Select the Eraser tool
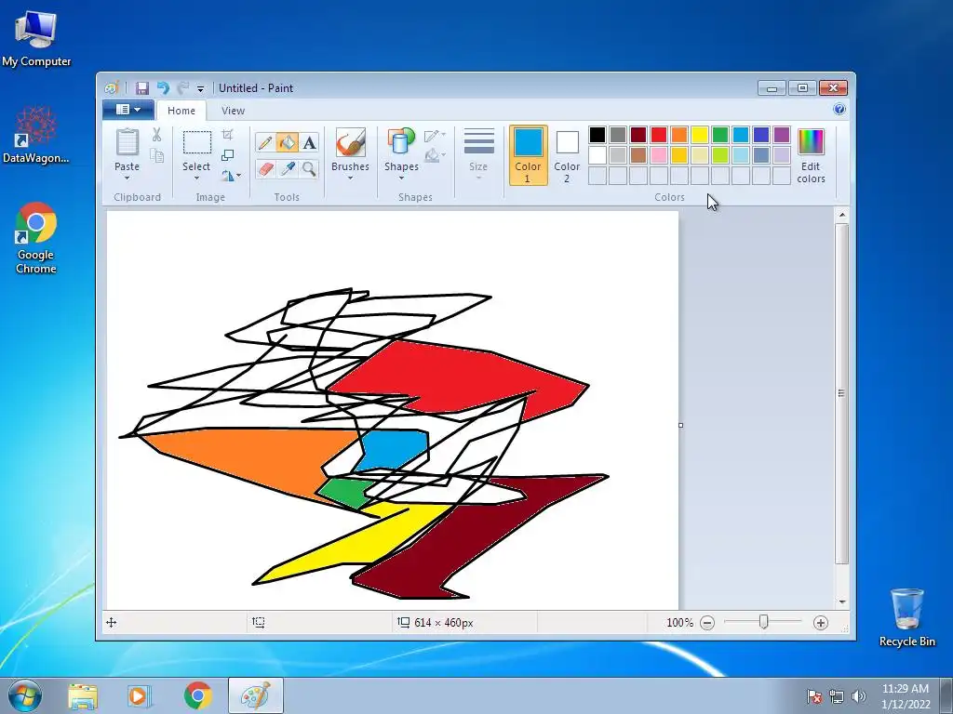Viewport: 953px width, 714px height. click(x=265, y=168)
